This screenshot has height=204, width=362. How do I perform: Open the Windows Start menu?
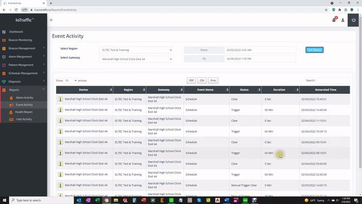point(5,200)
